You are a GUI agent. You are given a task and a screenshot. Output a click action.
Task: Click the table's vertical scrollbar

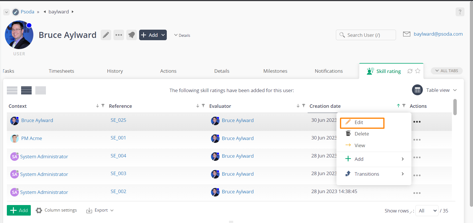pyautogui.click(x=455, y=107)
